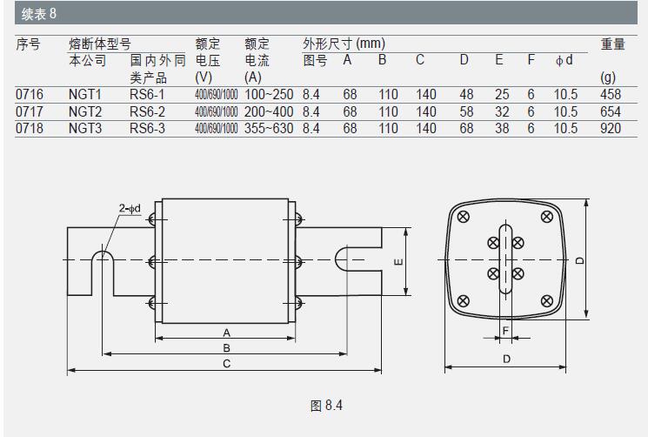Click the 355~630 rated current value
The image size is (648, 437).
[269, 128]
